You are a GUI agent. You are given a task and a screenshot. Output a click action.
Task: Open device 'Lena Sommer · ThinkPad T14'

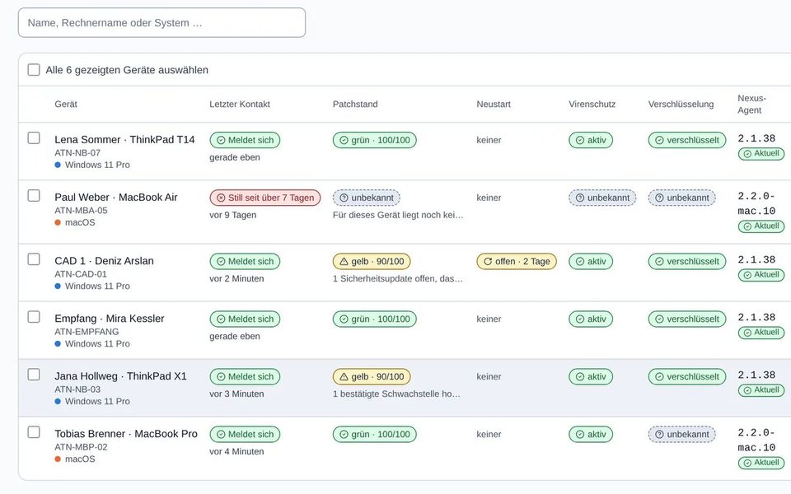(124, 140)
